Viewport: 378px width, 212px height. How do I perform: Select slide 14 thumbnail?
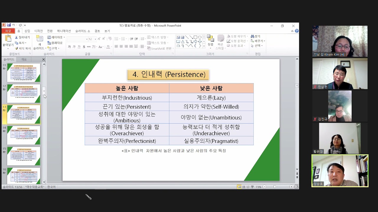click(24, 135)
